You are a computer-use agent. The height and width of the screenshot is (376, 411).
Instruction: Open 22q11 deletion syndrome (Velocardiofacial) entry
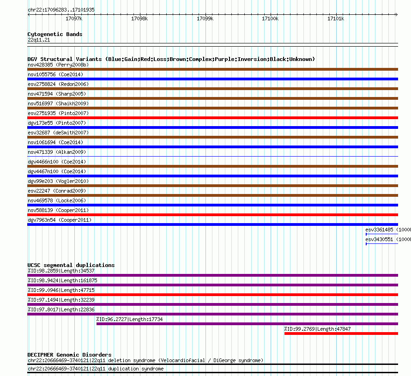[x=145, y=361]
